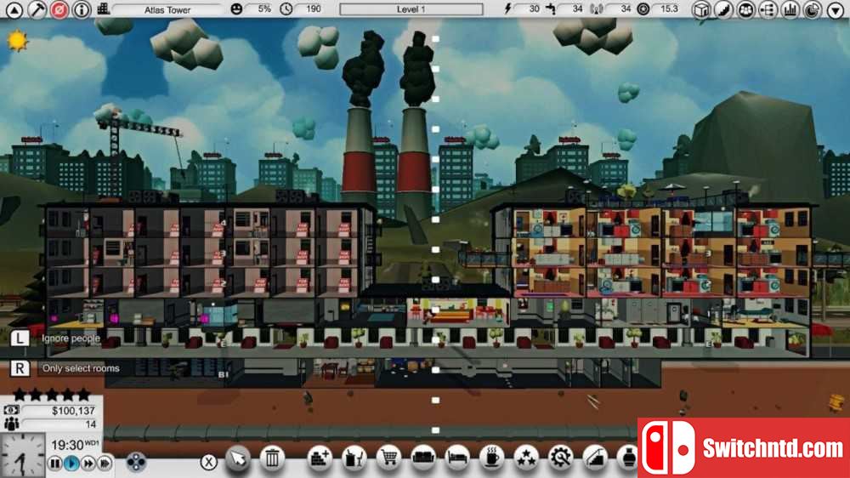Click the cash money icon
The height and width of the screenshot is (478, 850).
[11, 411]
